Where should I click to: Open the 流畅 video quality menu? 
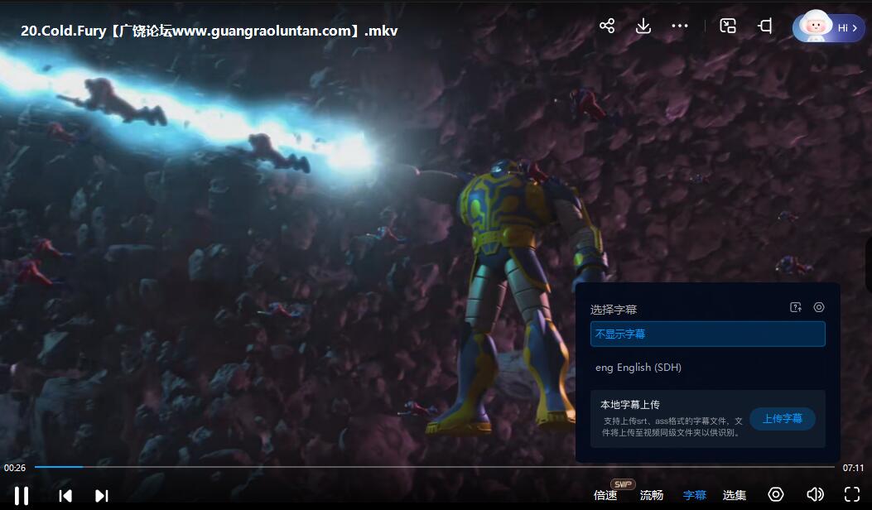(x=651, y=495)
